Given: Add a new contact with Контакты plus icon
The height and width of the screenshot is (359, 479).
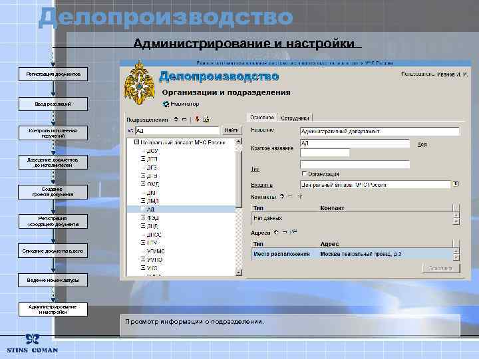Looking at the screenshot, I should (282, 197).
